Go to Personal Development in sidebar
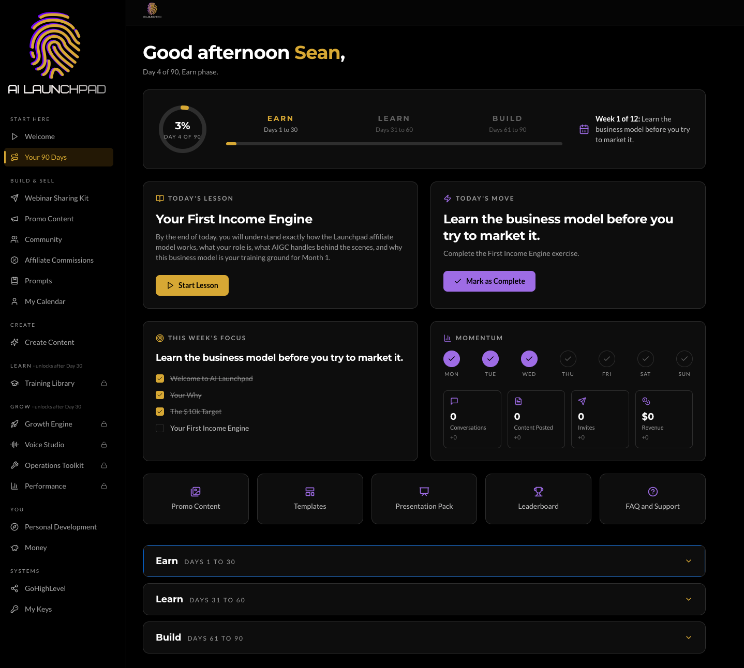The width and height of the screenshot is (744, 668). (58, 527)
